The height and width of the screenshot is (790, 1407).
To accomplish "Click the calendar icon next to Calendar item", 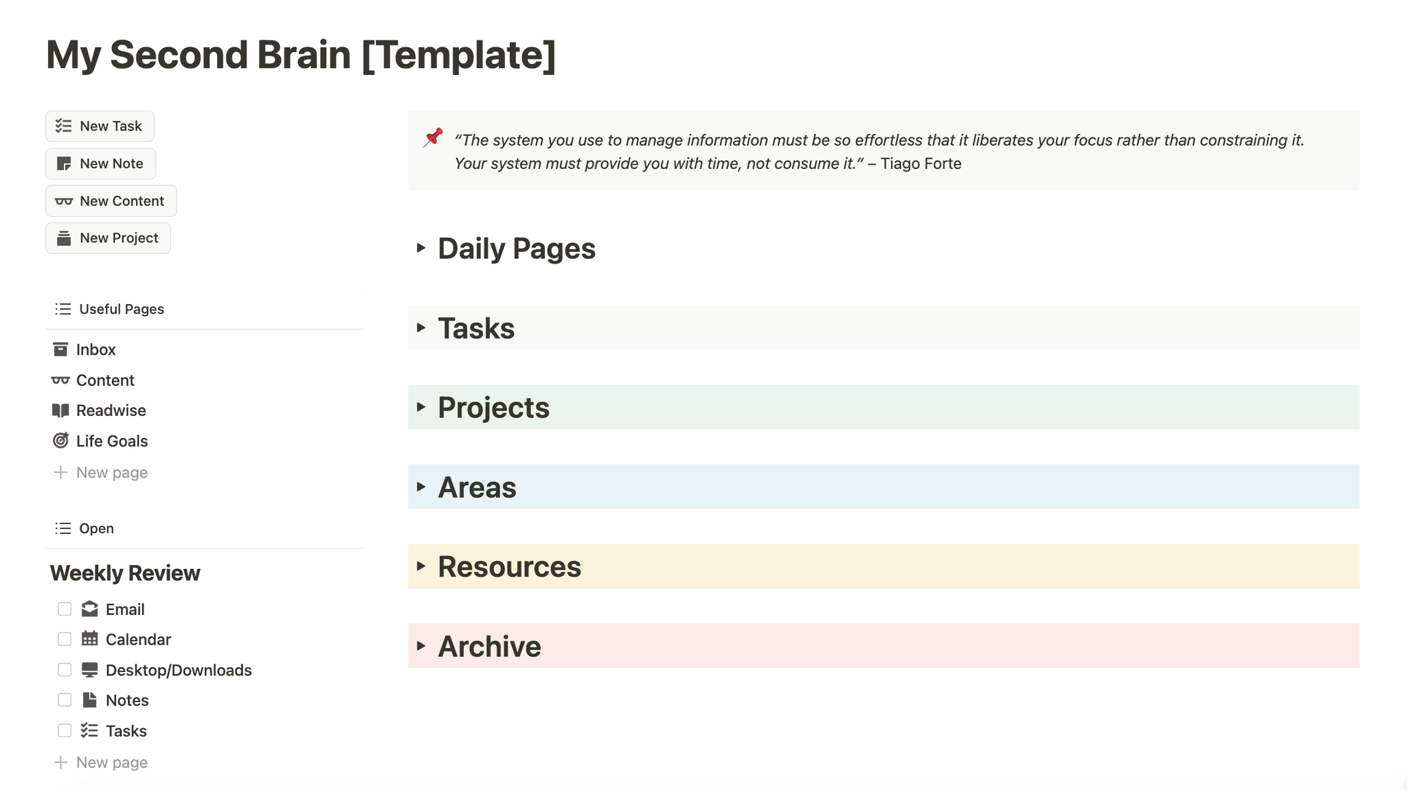I will (x=89, y=638).
